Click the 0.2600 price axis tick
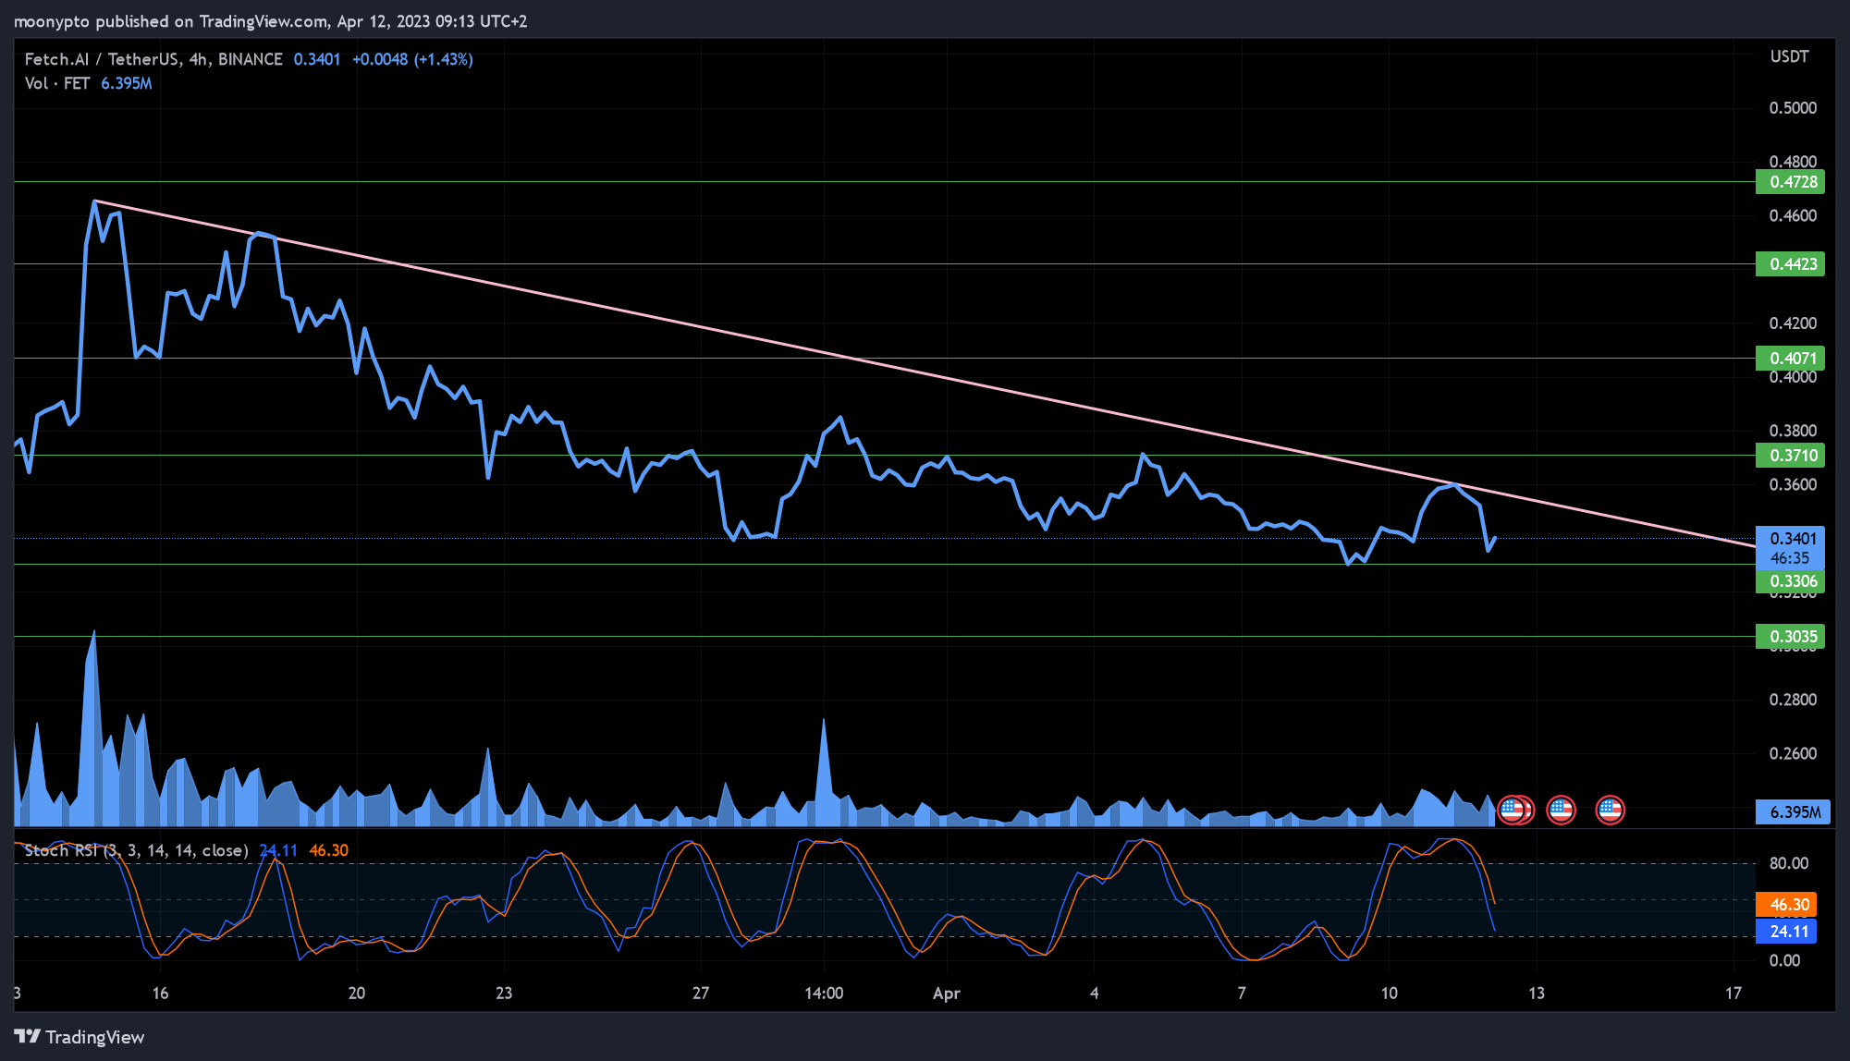Viewport: 1850px width, 1061px height. point(1793,753)
